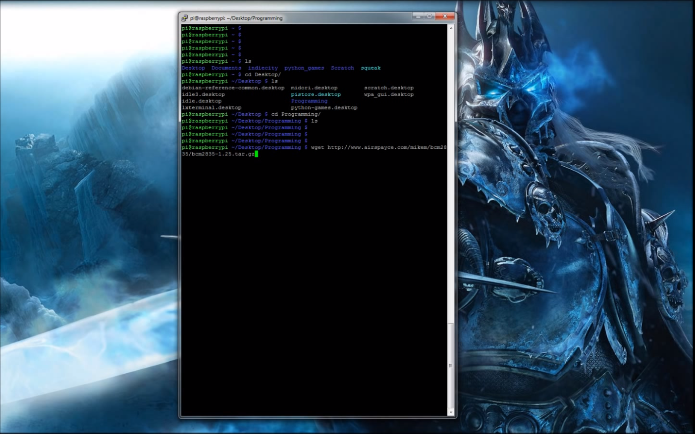Click 'debian-reference-common.desktop' file name
This screenshot has height=434, width=695.
[x=233, y=88]
